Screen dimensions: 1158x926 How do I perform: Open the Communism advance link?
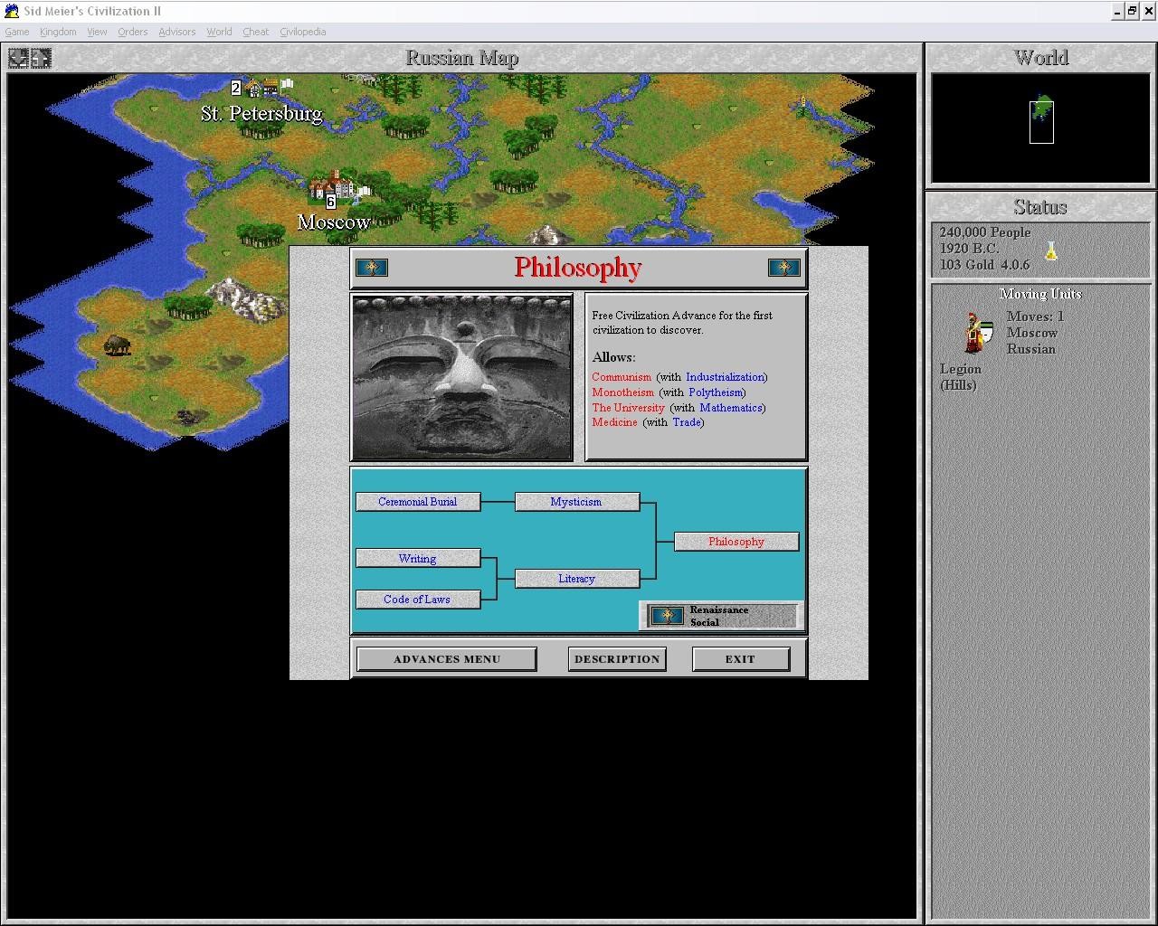click(x=622, y=377)
